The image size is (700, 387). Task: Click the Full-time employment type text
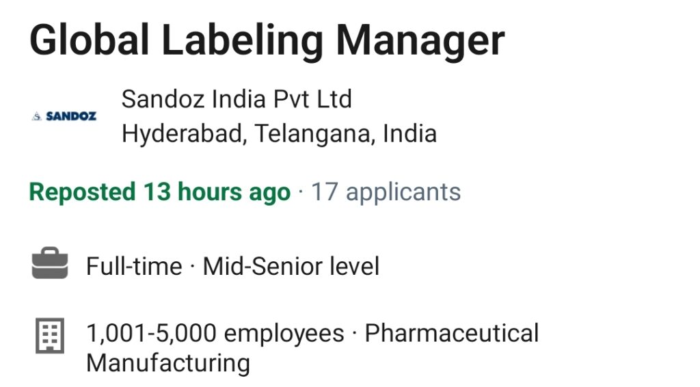pos(134,267)
